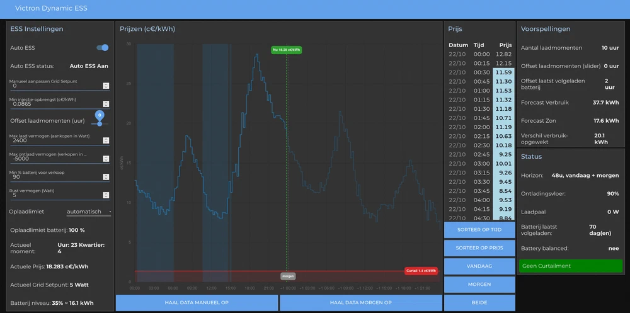Click the Ontladingsvloer 90% value
This screenshot has height=313, width=630.
click(613, 194)
